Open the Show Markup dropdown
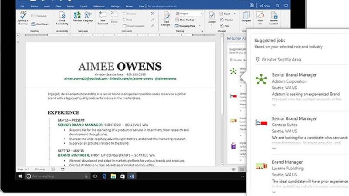349x196 pixels. click(188, 20)
